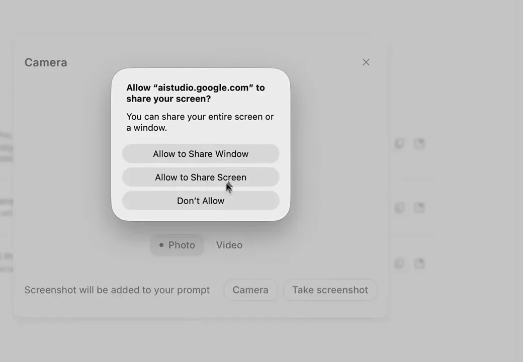Click "You can share your entire screen" message
Viewport: 523px width, 362px height.
(x=200, y=122)
